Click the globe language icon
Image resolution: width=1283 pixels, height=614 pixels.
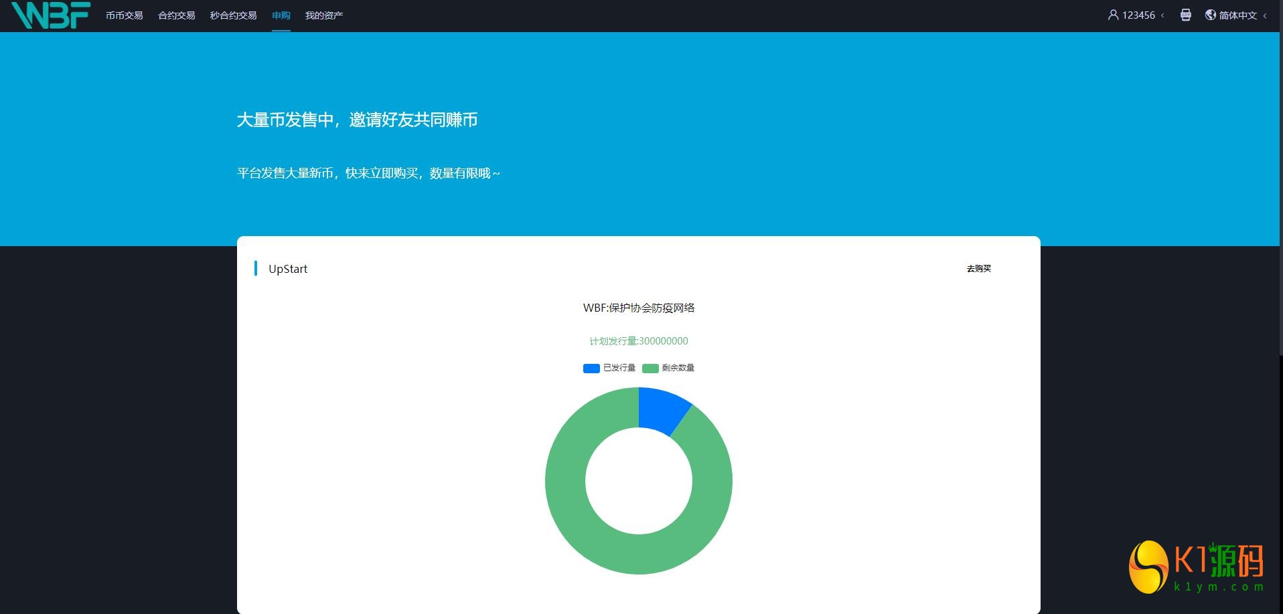point(1210,15)
